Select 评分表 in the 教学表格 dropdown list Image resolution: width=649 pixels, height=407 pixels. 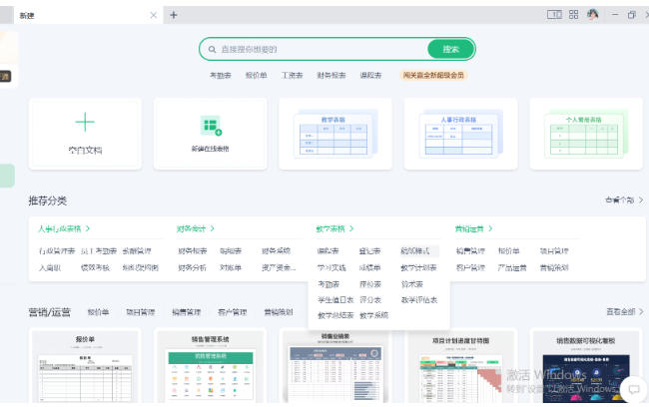(x=370, y=300)
